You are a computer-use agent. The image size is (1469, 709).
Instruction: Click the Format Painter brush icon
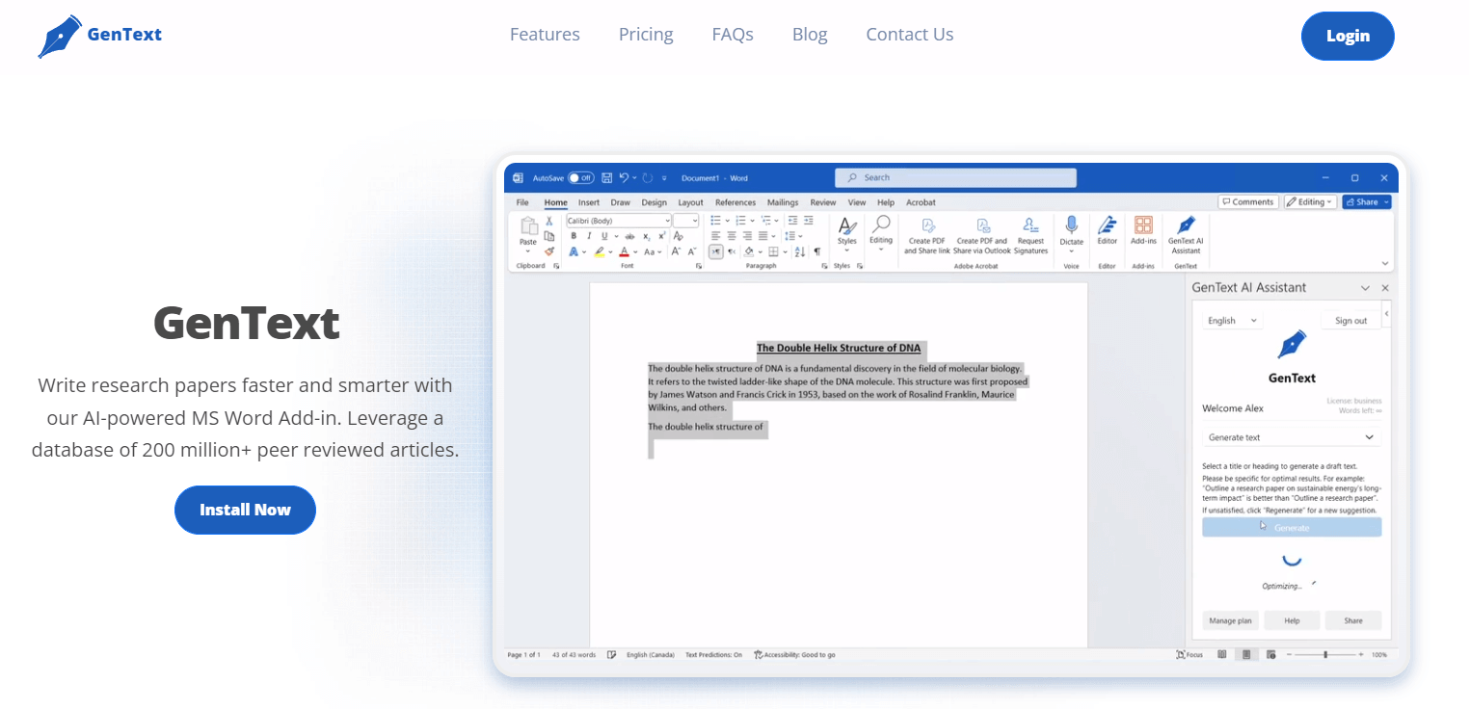click(x=549, y=251)
